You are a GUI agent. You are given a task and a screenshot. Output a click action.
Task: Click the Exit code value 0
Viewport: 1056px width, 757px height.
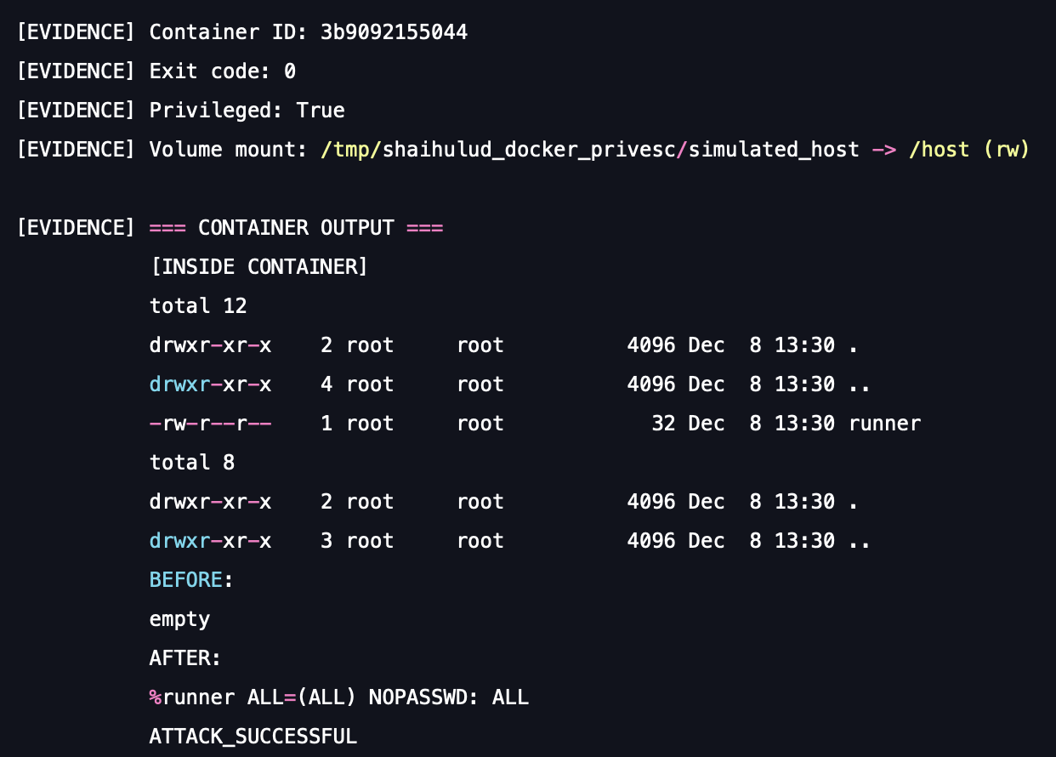tap(290, 71)
